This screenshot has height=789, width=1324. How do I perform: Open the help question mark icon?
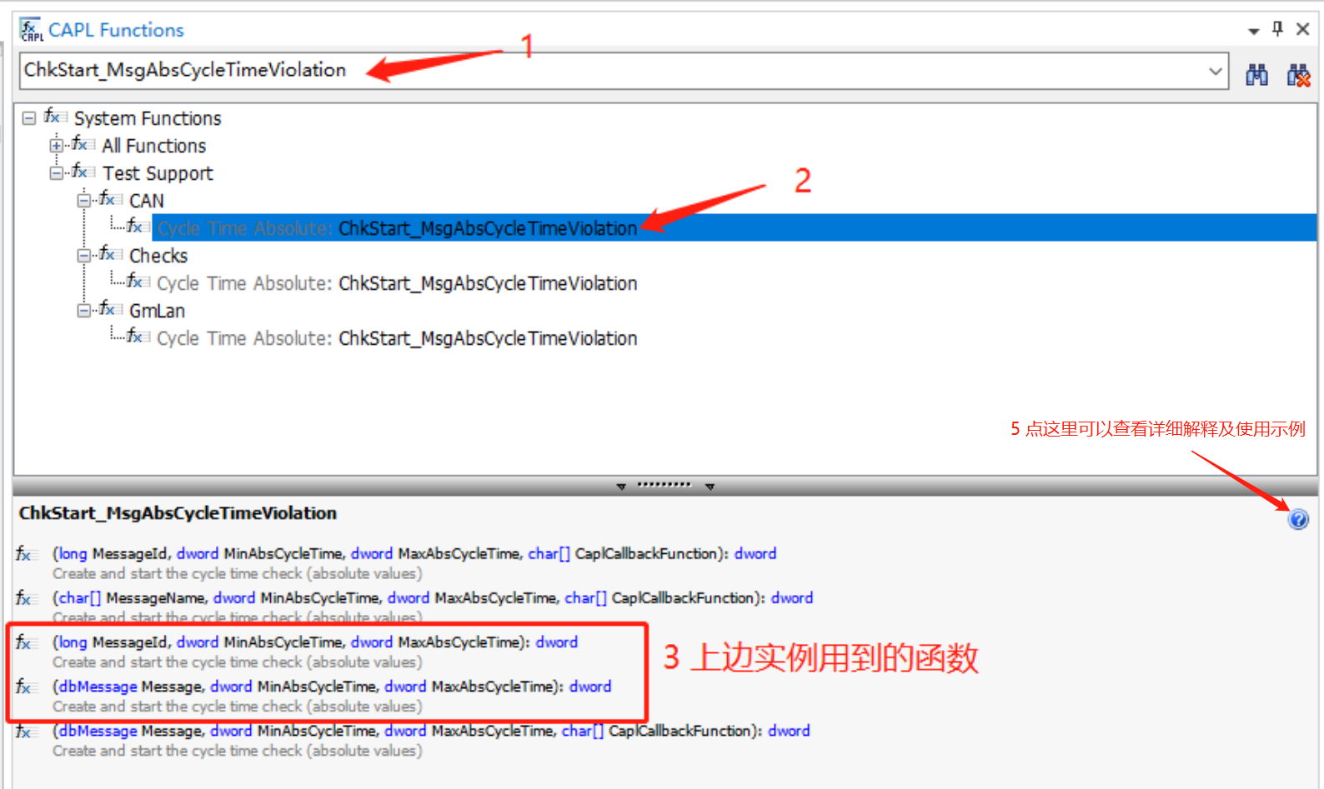point(1298,520)
